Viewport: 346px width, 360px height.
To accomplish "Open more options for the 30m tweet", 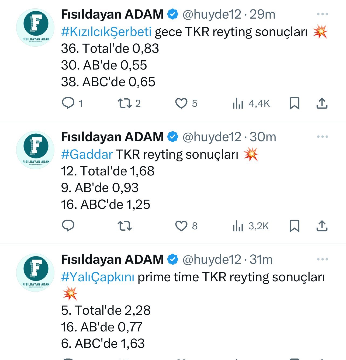I will point(322,137).
